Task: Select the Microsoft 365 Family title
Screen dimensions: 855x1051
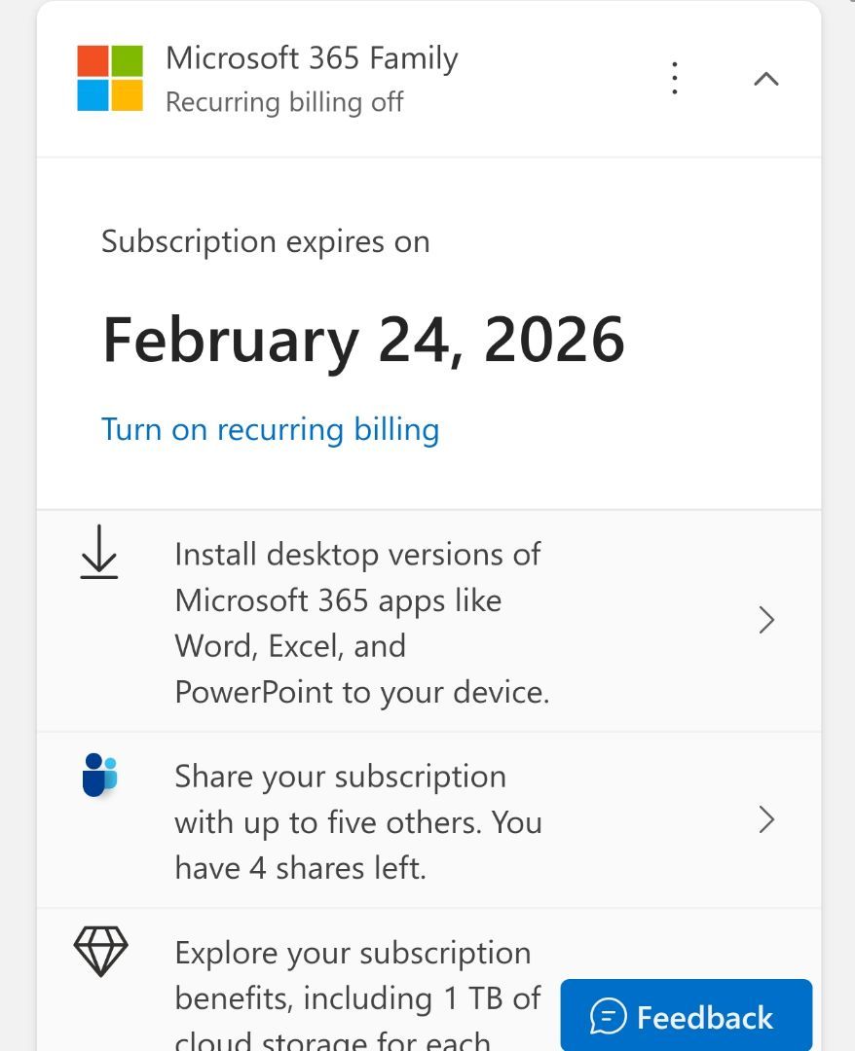Action: 312,58
